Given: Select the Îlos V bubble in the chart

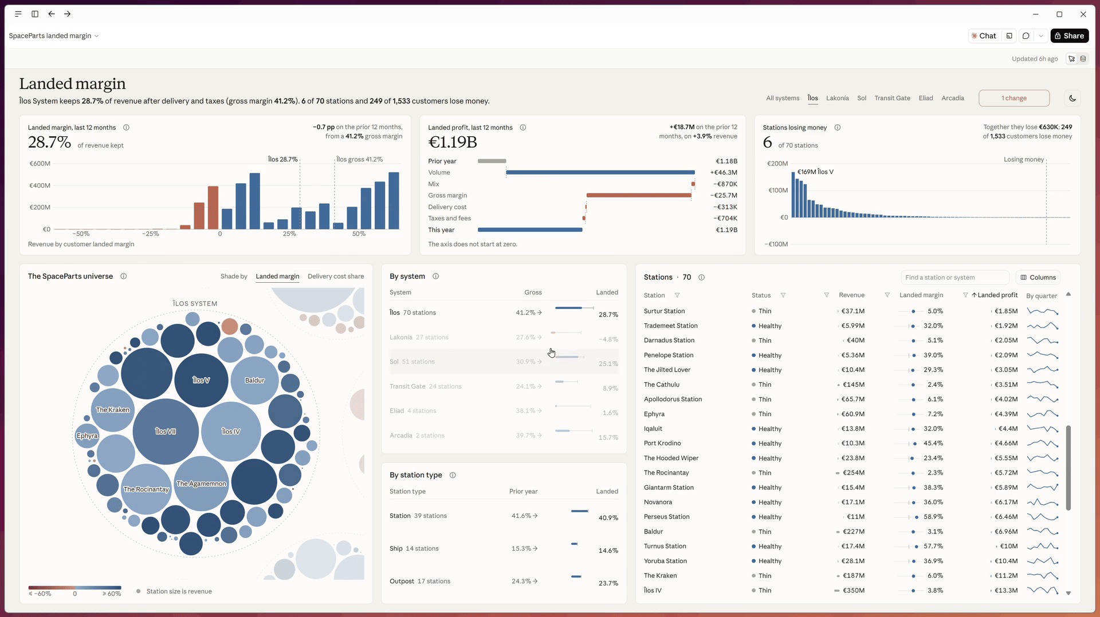Looking at the screenshot, I should [201, 380].
